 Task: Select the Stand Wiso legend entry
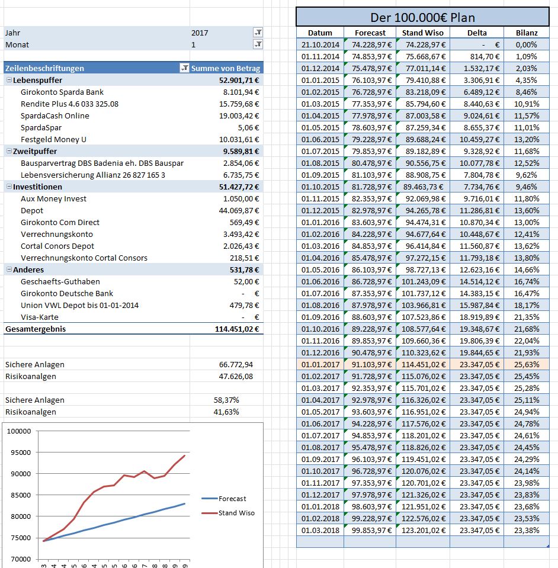[x=236, y=513]
